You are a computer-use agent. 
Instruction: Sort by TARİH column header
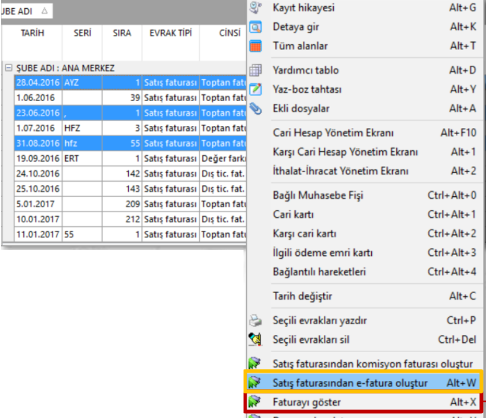tap(32, 33)
